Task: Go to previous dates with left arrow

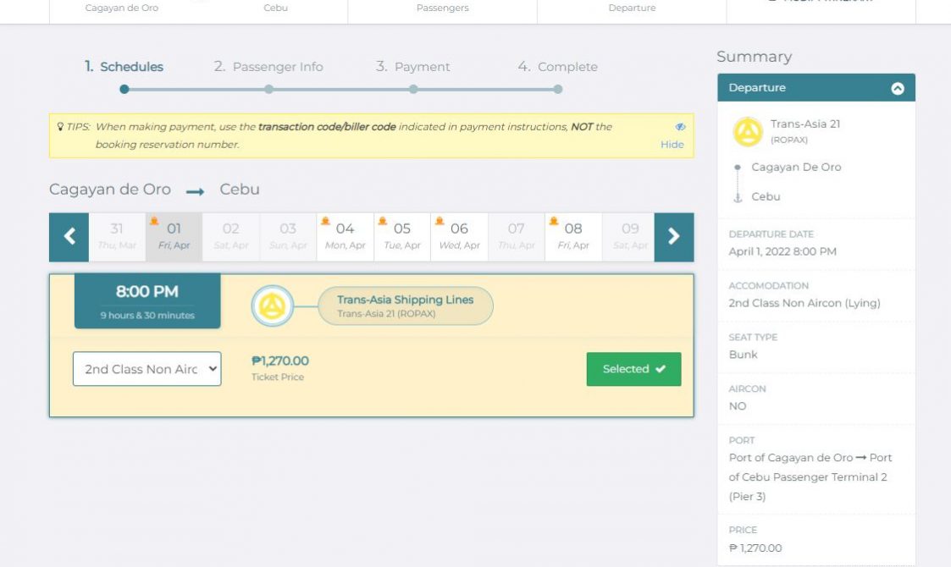Action: pos(69,237)
